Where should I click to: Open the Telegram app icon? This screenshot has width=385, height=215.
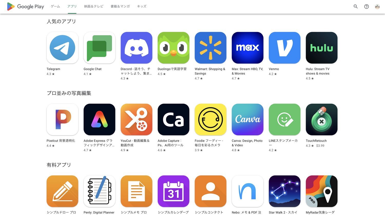(62, 48)
